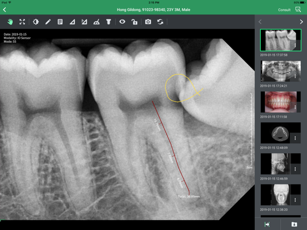This screenshot has width=307, height=230.
Task: Tap the patient title Hong Gildong
Action: point(153,10)
